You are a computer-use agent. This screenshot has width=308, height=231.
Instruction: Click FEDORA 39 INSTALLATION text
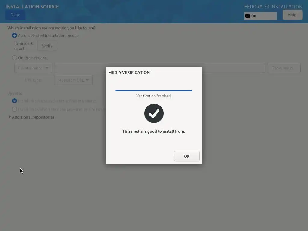tap(273, 7)
